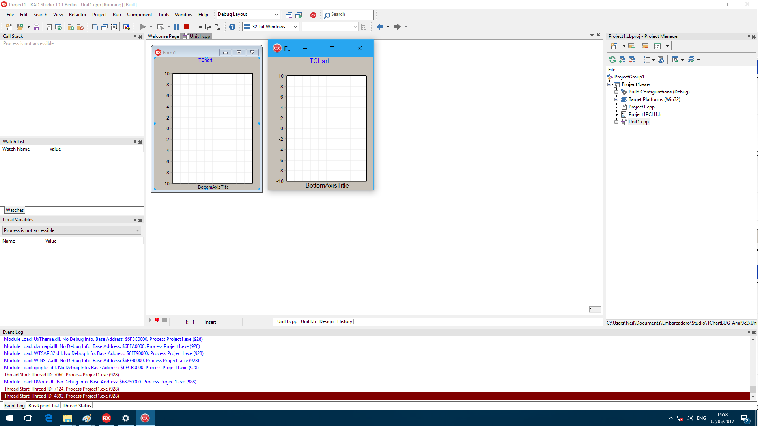Click the View Form toolbar icon
The height and width of the screenshot is (426, 758).
[105, 27]
